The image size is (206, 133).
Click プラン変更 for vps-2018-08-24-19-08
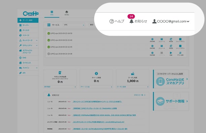tap(180, 54)
